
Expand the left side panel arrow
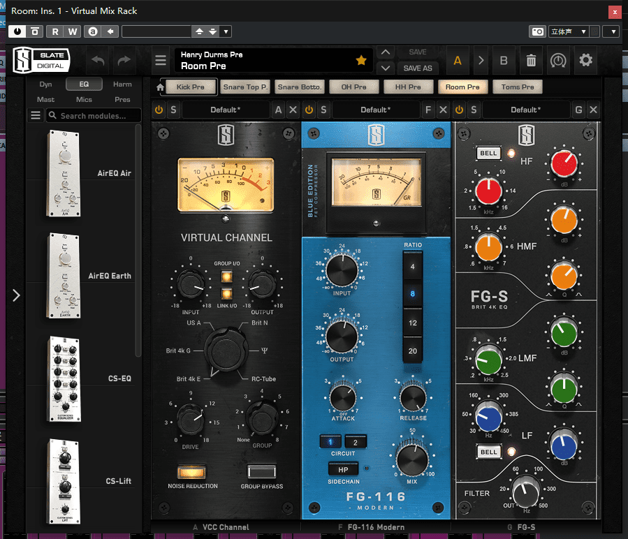[x=16, y=295]
